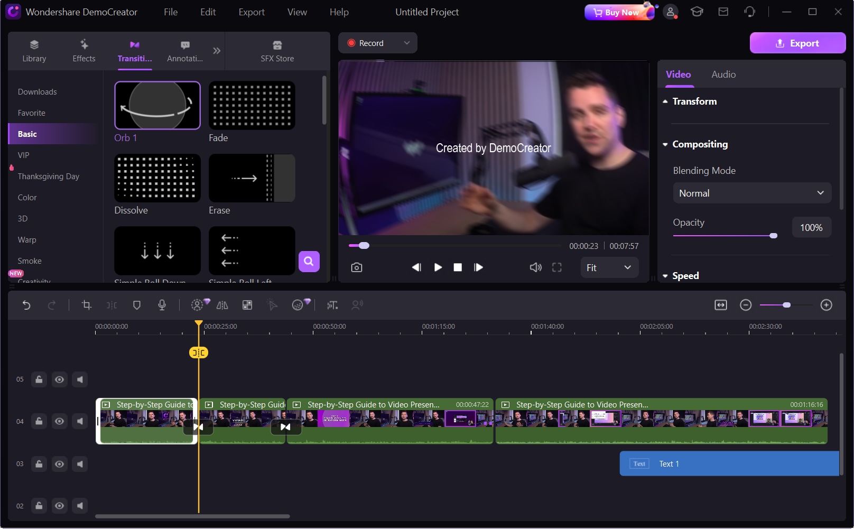Click the crop tool in timeline toolbar

tap(87, 305)
